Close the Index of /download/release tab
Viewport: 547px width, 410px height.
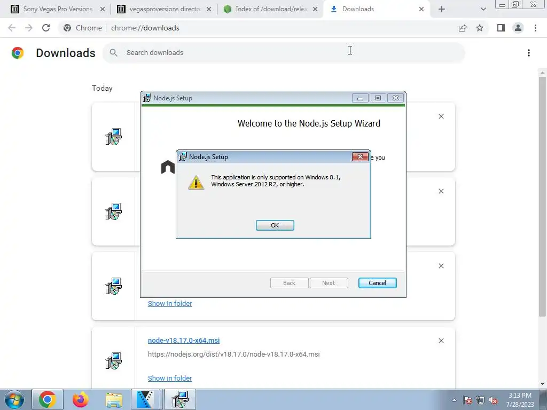pyautogui.click(x=315, y=10)
